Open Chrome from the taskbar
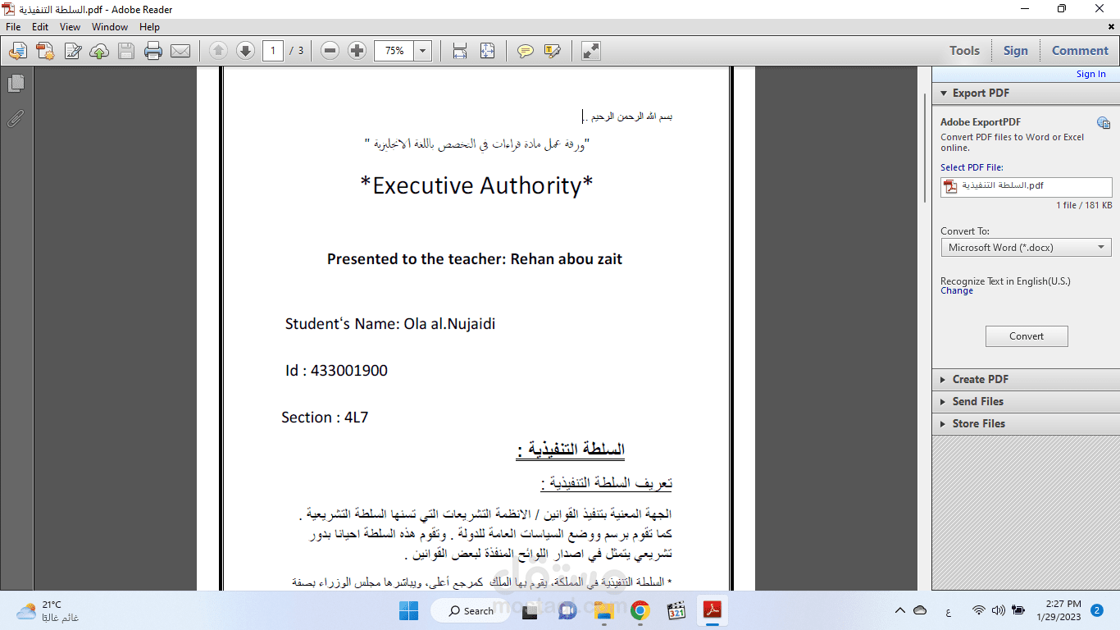1120x630 pixels. [640, 610]
